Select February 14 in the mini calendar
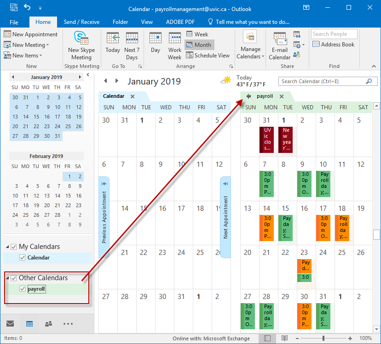This screenshot has height=344, width=381. (58, 196)
